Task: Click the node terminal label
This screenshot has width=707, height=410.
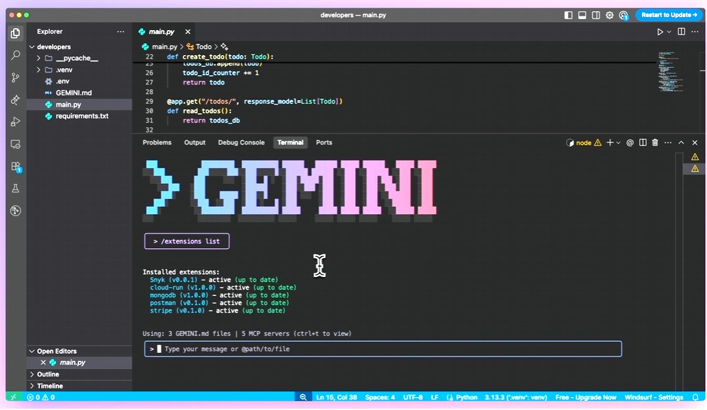Action: click(584, 143)
